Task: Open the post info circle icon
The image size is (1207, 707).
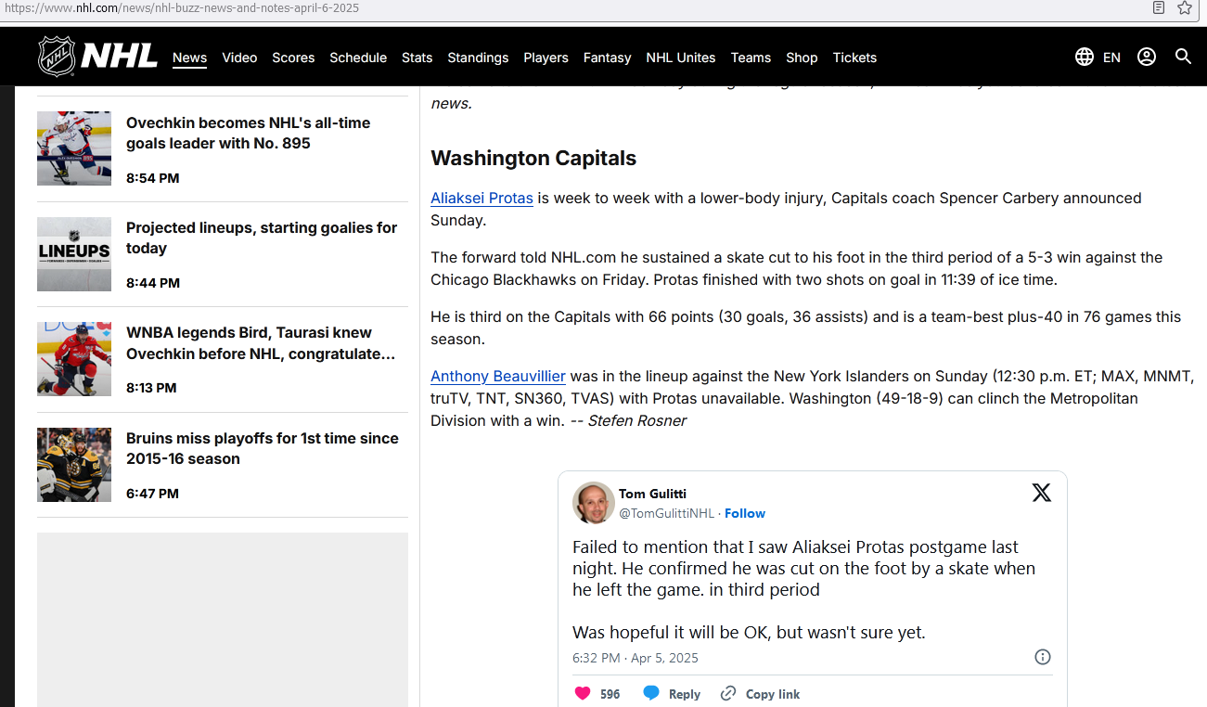Action: click(1043, 657)
